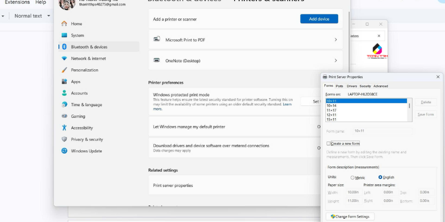Screen dimensions: 445x222
Task: Open the Home settings icon in sidebar
Action: (x=65, y=24)
